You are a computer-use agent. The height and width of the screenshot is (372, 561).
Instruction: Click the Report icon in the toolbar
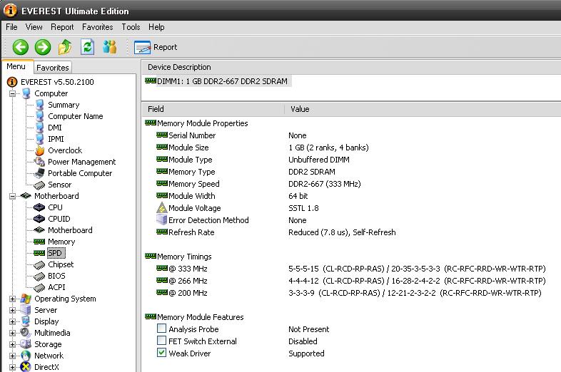(x=142, y=47)
